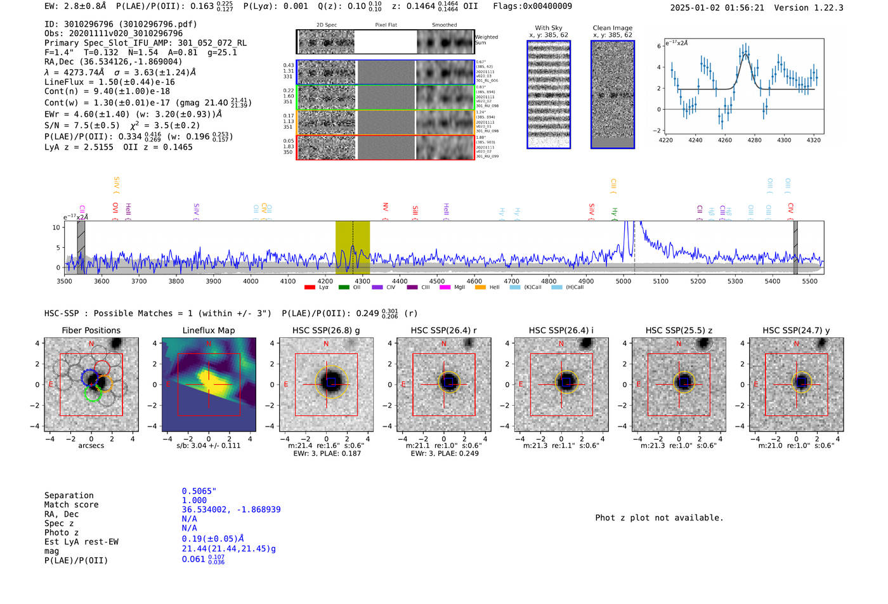The height and width of the screenshot is (604, 888).
Task: Click the HSC SSP y-band cutout
Action: click(797, 384)
